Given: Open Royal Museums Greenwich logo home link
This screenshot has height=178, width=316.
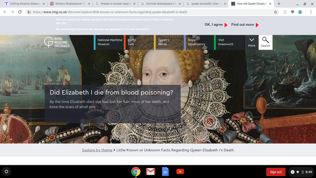Looking at the screenshot, I should (x=57, y=43).
